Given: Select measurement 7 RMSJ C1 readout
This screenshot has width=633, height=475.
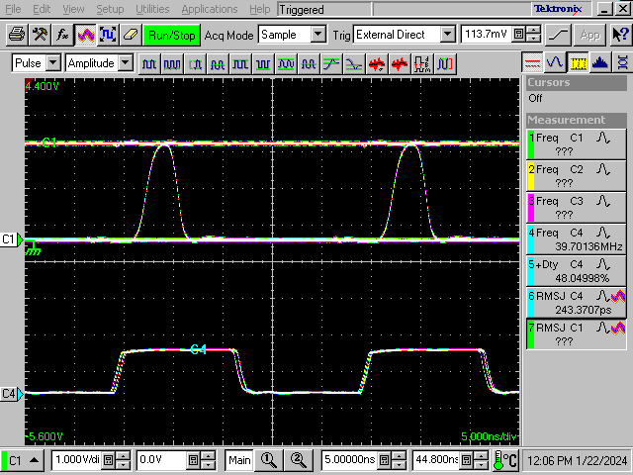Looking at the screenshot, I should pyautogui.click(x=576, y=334).
